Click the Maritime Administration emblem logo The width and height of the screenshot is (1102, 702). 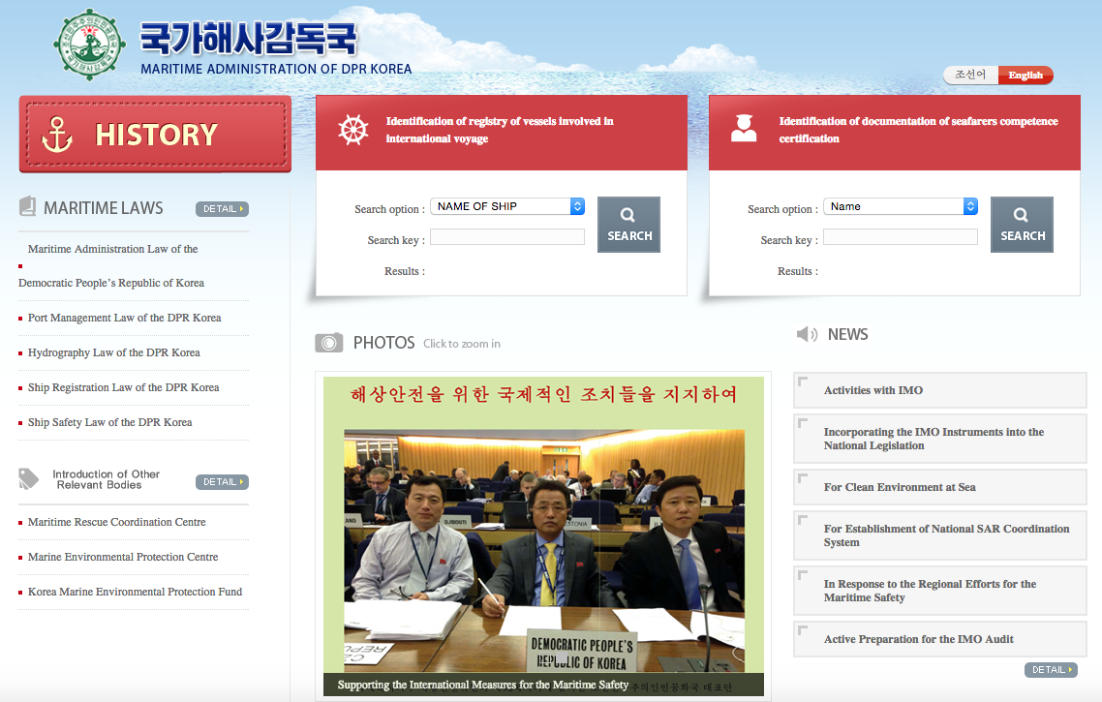(90, 46)
